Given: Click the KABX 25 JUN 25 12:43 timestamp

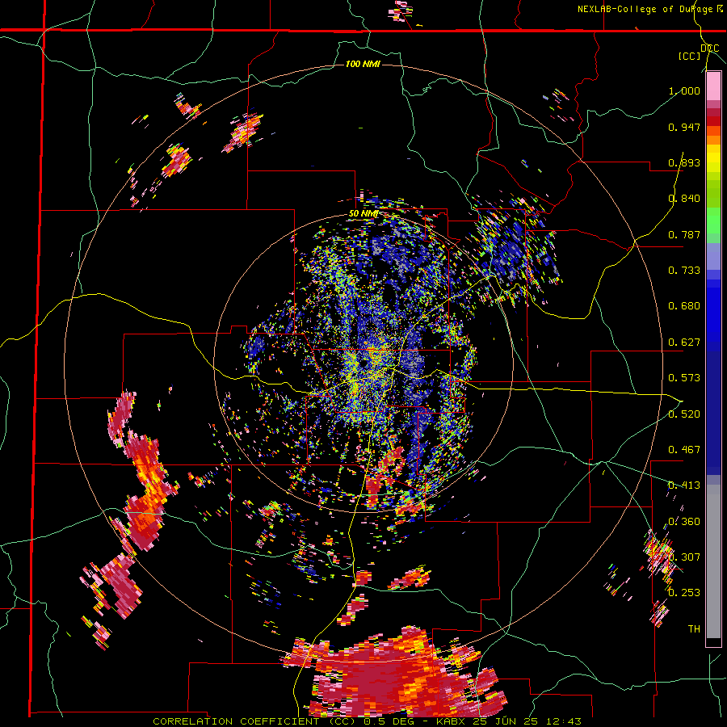Looking at the screenshot, I should [509, 721].
